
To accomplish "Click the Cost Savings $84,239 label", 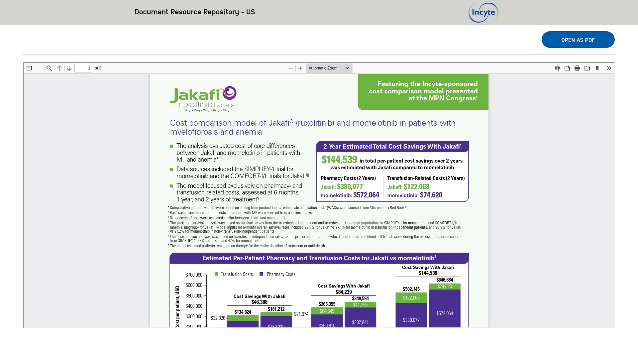I will (344, 289).
